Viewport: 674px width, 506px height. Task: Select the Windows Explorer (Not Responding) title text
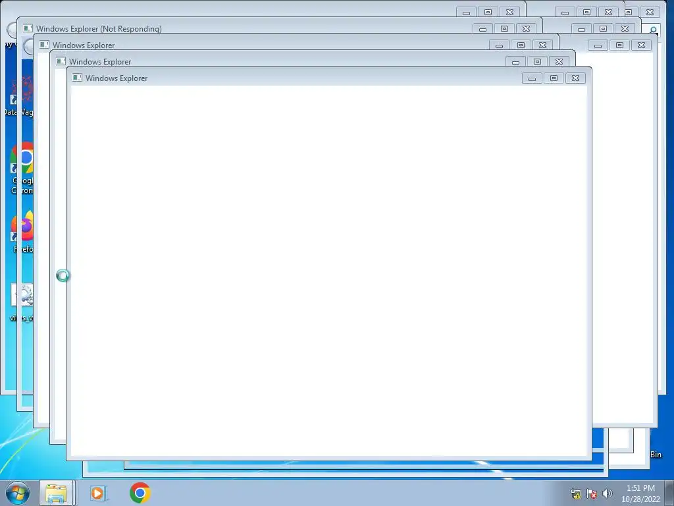[x=99, y=29]
